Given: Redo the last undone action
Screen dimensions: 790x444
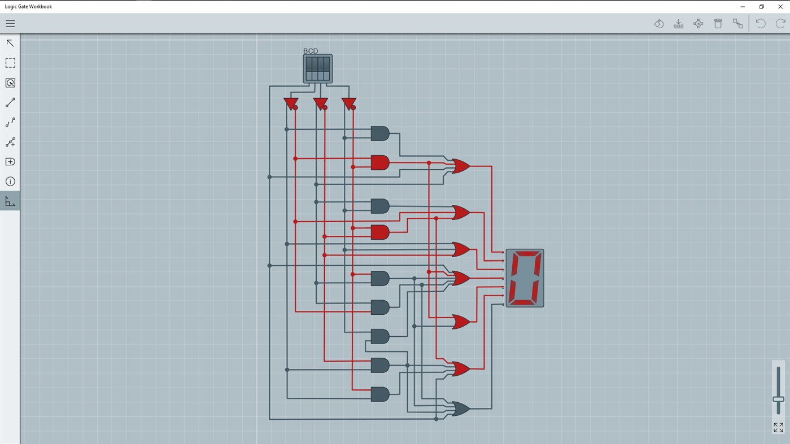Looking at the screenshot, I should pos(780,23).
